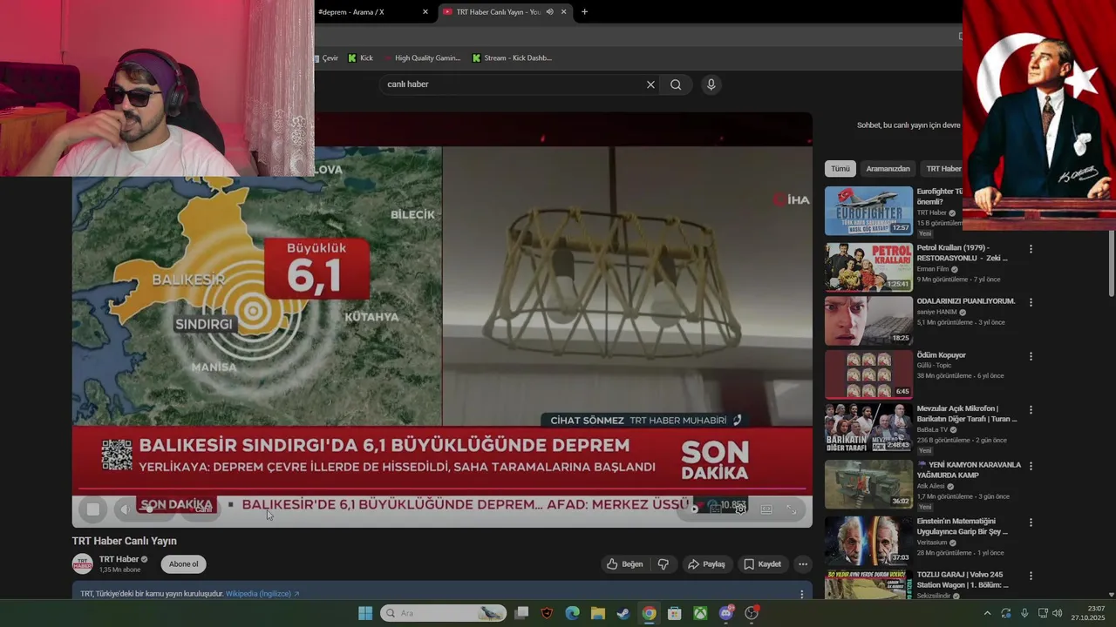The height and width of the screenshot is (627, 1116).
Task: Open Microsoft Store from taskbar
Action: coord(674,613)
